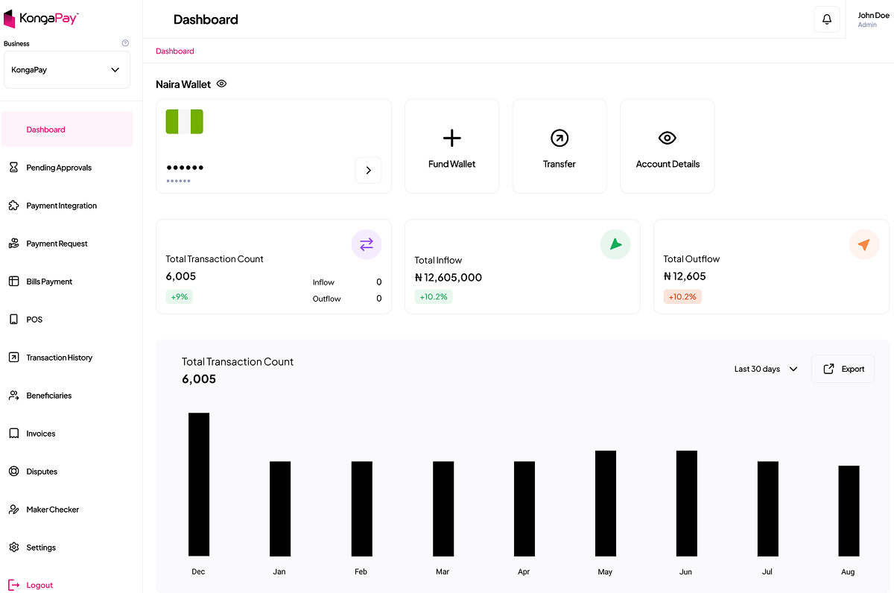Click the Nigerian flag on wallet card

pyautogui.click(x=185, y=121)
